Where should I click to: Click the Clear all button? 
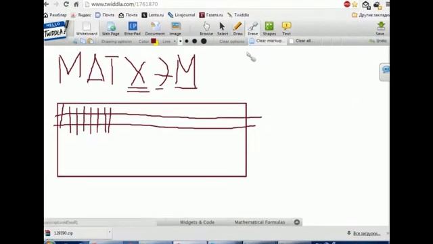300,41
